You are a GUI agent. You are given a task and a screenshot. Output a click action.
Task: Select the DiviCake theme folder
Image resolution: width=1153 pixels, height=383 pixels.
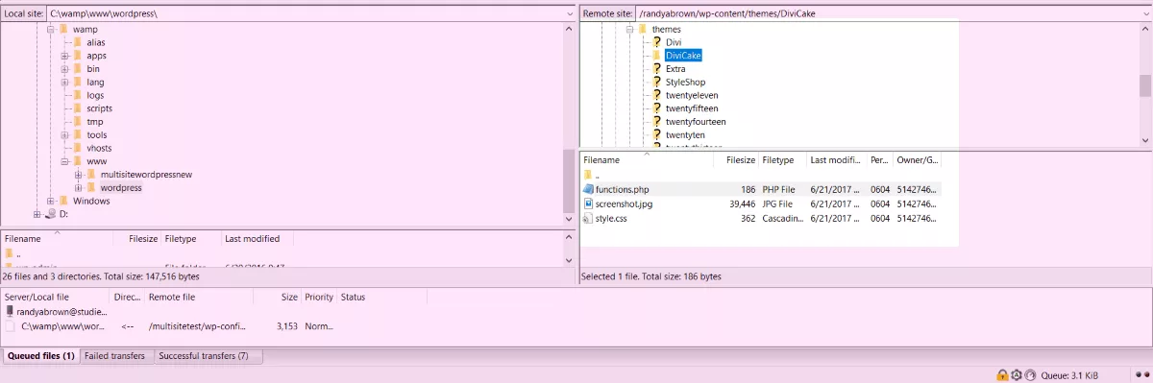(683, 56)
